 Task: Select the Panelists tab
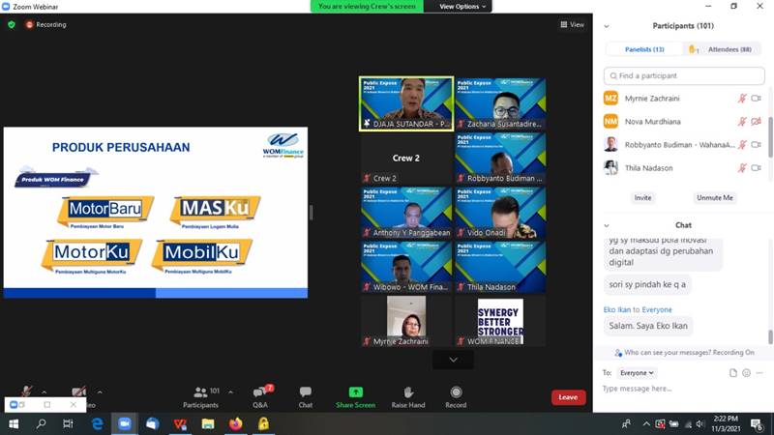(643, 49)
